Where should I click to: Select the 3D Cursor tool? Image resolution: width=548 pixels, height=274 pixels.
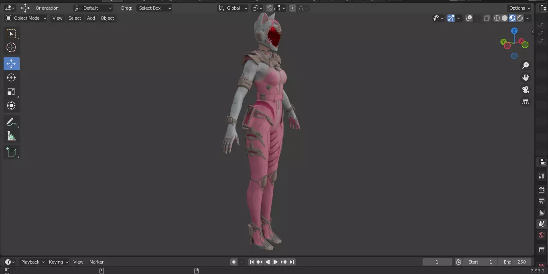point(11,48)
